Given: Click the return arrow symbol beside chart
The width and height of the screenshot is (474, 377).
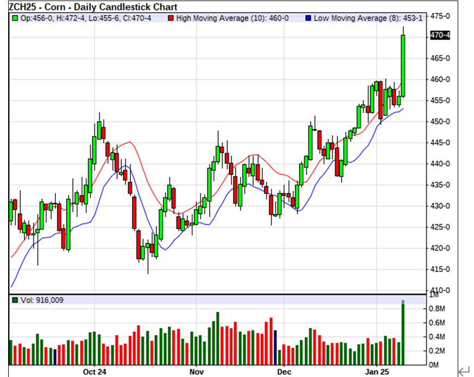Looking at the screenshot, I should tap(463, 372).
